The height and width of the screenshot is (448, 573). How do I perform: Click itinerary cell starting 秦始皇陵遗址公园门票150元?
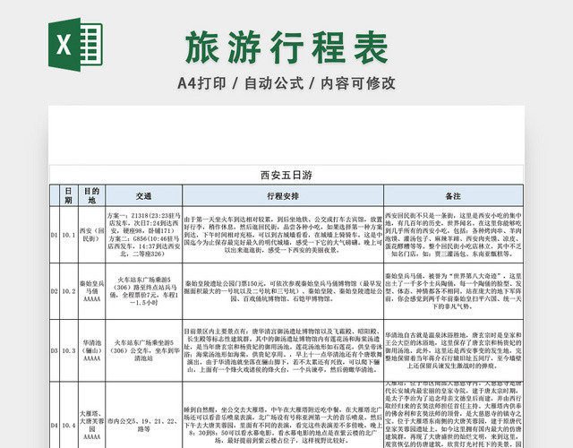click(x=283, y=291)
